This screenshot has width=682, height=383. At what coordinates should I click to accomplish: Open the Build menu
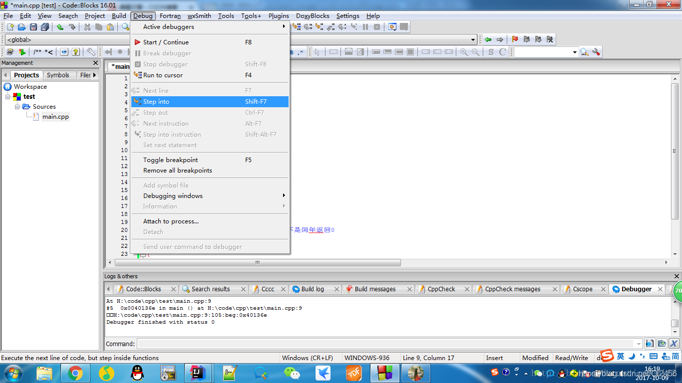(x=119, y=16)
